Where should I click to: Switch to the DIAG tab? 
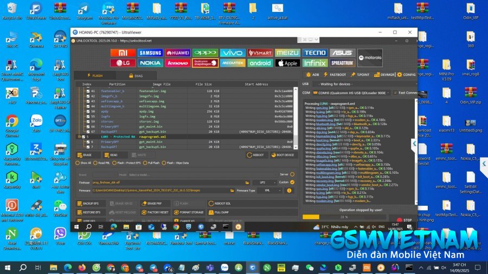click(136, 75)
